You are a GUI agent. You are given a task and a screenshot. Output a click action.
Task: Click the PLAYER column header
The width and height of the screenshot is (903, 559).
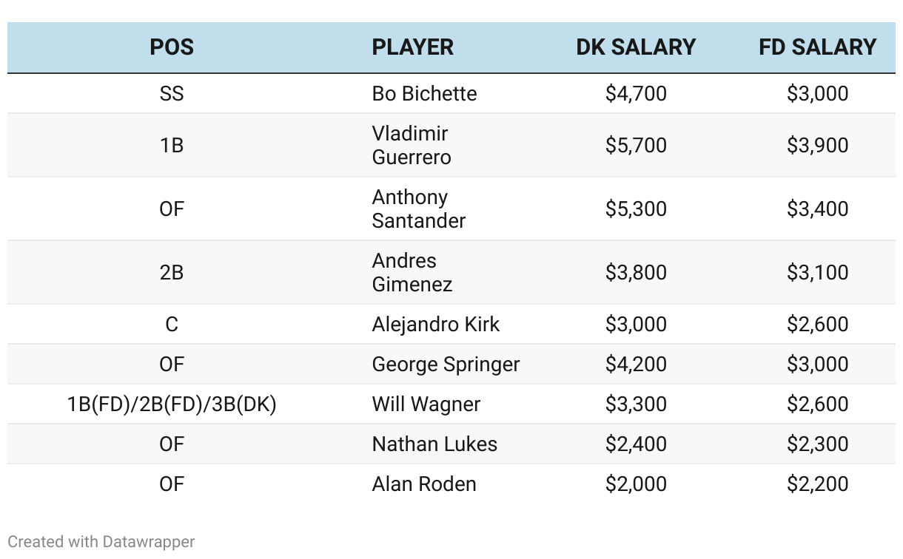(412, 47)
